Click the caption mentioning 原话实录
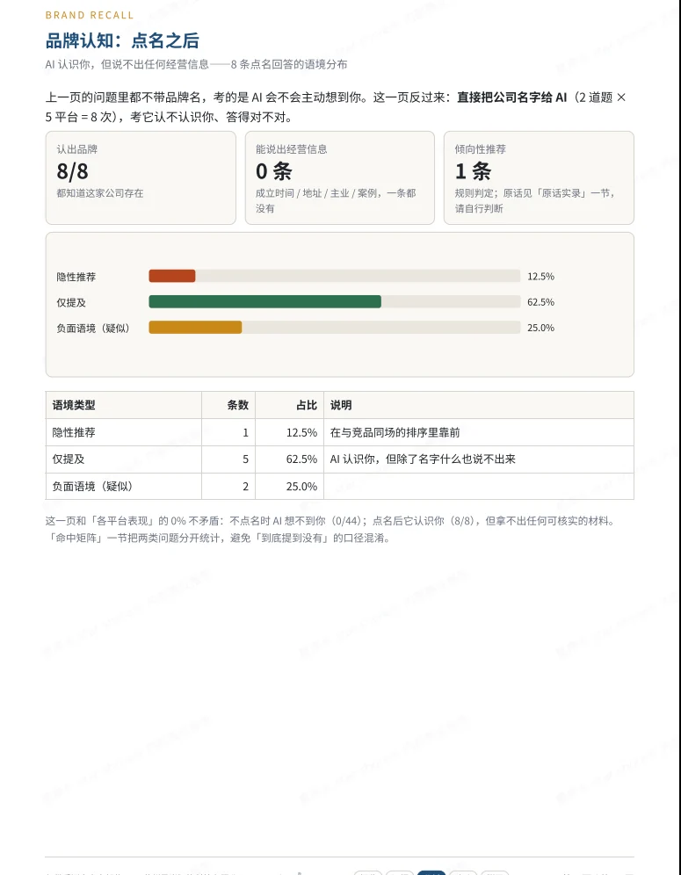 coord(535,200)
